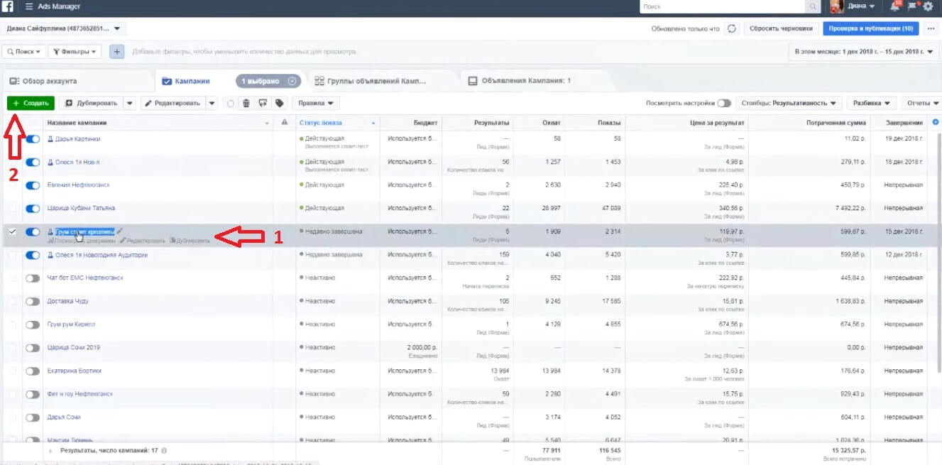The image size is (942, 465).
Task: Expand the results summary row arrow
Action: (50, 450)
